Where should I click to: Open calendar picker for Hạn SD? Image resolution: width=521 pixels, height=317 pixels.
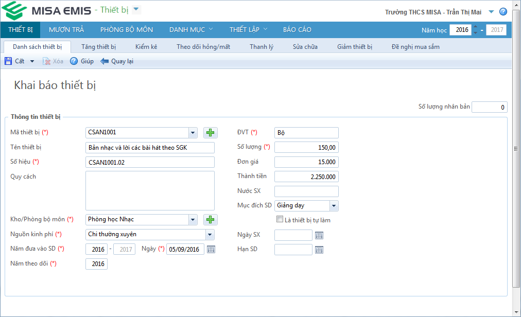click(x=319, y=250)
